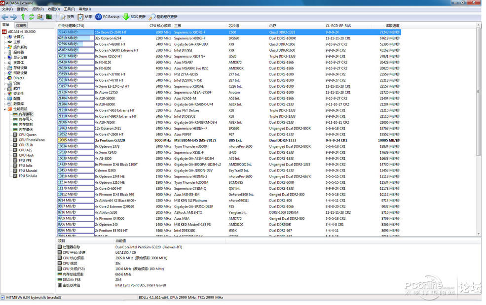The image size is (486, 305).
Task: Click the 显示设备 monitor icon in tree
Action: (9, 57)
